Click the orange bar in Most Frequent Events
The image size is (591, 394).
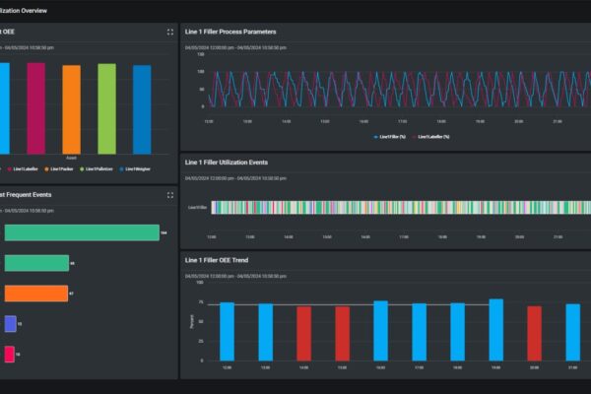[36, 294]
